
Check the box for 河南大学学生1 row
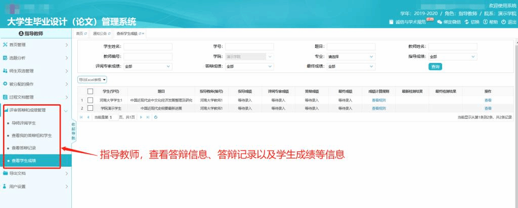point(90,100)
